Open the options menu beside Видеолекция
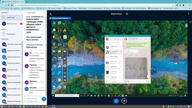This screenshot has width=192, height=108. (188, 14)
